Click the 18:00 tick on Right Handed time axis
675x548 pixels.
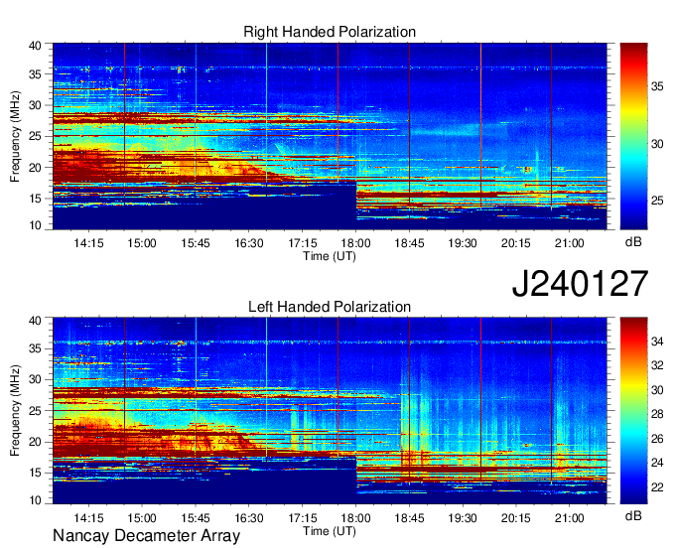point(356,243)
